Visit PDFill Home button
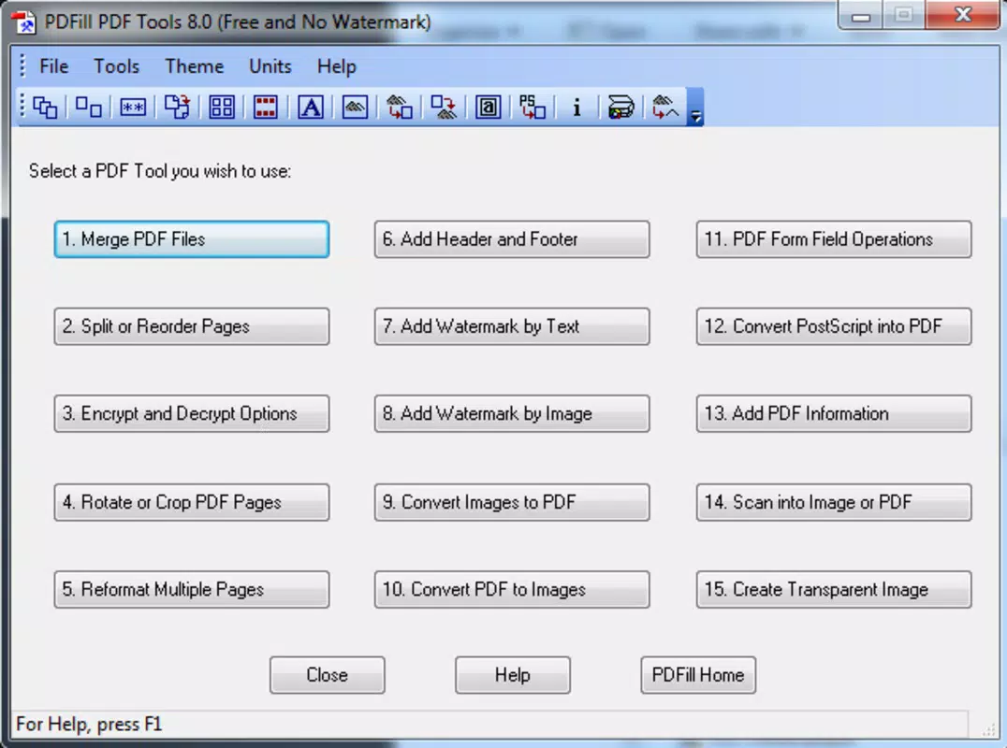 point(698,675)
